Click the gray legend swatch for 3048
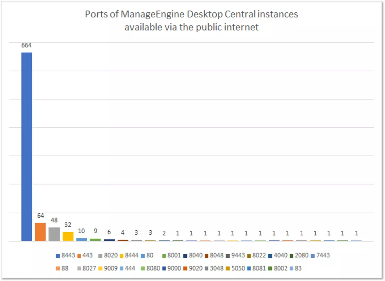Screen dimensions: 385x281 207,269
